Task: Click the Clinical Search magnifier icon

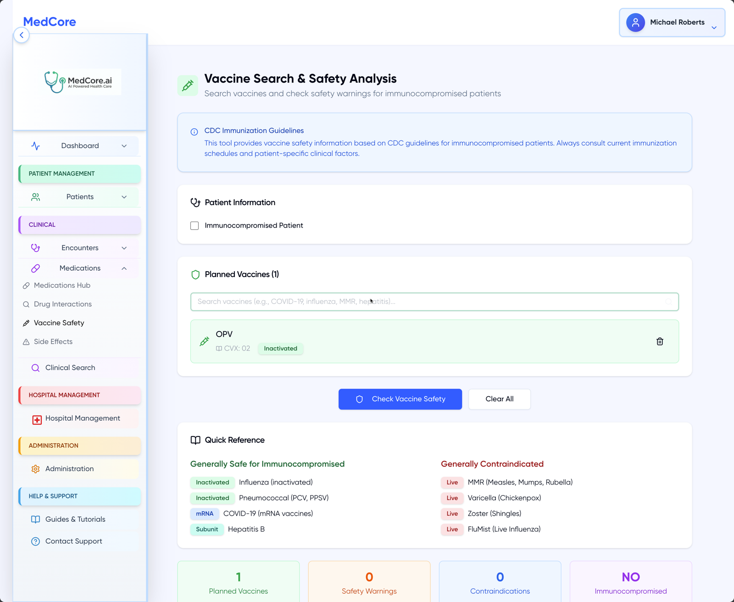Action: (x=35, y=368)
